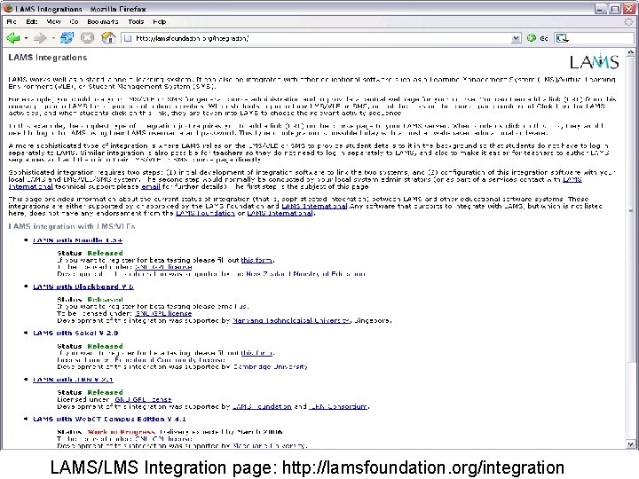Click 'this form' link under Moodle
Image resolution: width=639 pixels, height=479 pixels.
[x=256, y=260]
